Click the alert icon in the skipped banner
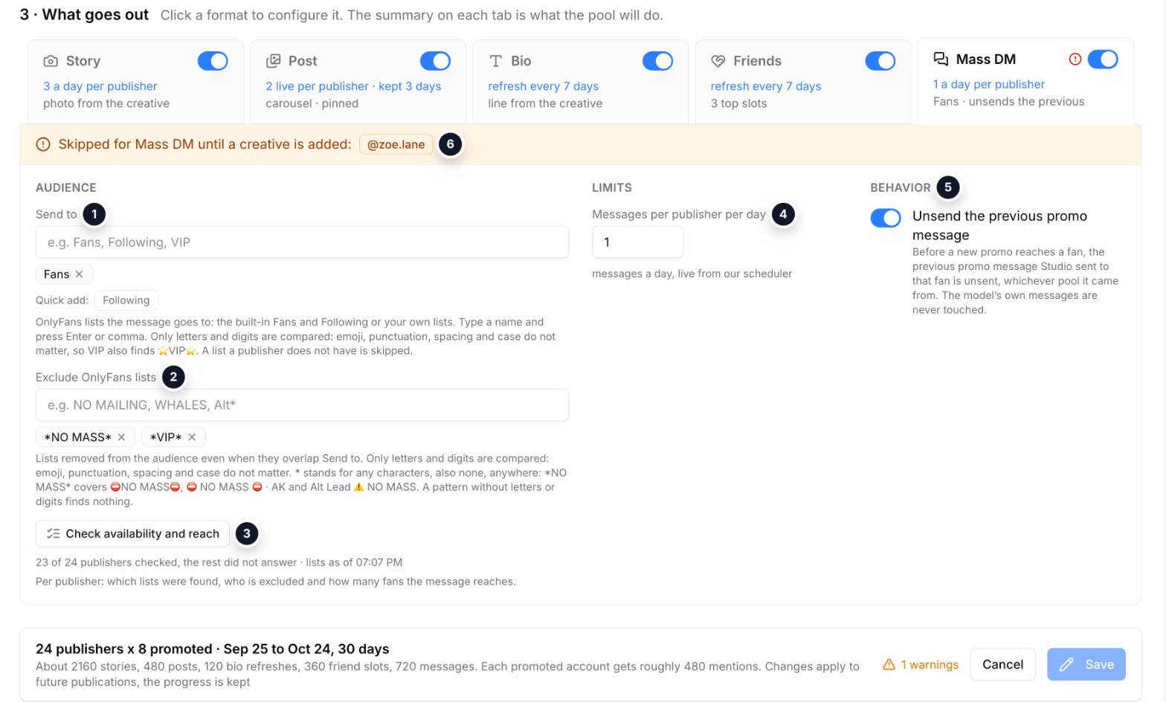Screen dimensions: 1166x702 [x=43, y=144]
